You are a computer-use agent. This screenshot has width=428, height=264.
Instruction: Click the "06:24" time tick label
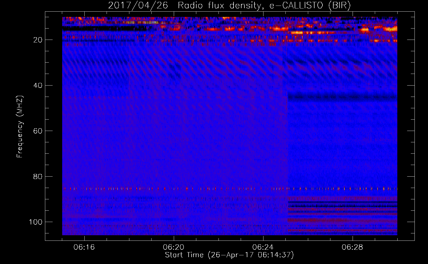[x=263, y=247]
